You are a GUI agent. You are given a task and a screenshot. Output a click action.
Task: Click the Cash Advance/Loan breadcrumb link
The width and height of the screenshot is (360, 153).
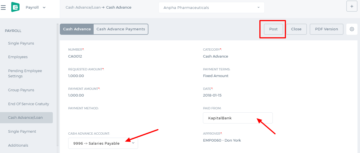tap(83, 8)
